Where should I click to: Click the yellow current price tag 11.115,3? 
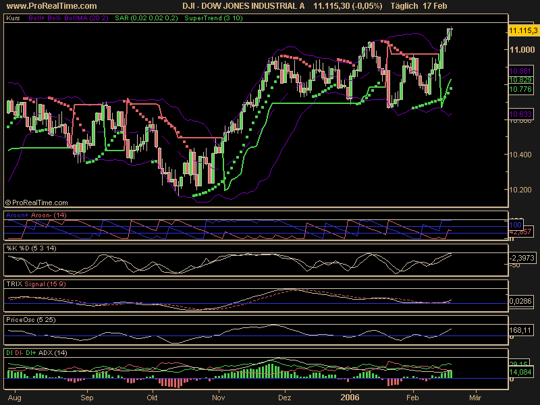pos(523,30)
